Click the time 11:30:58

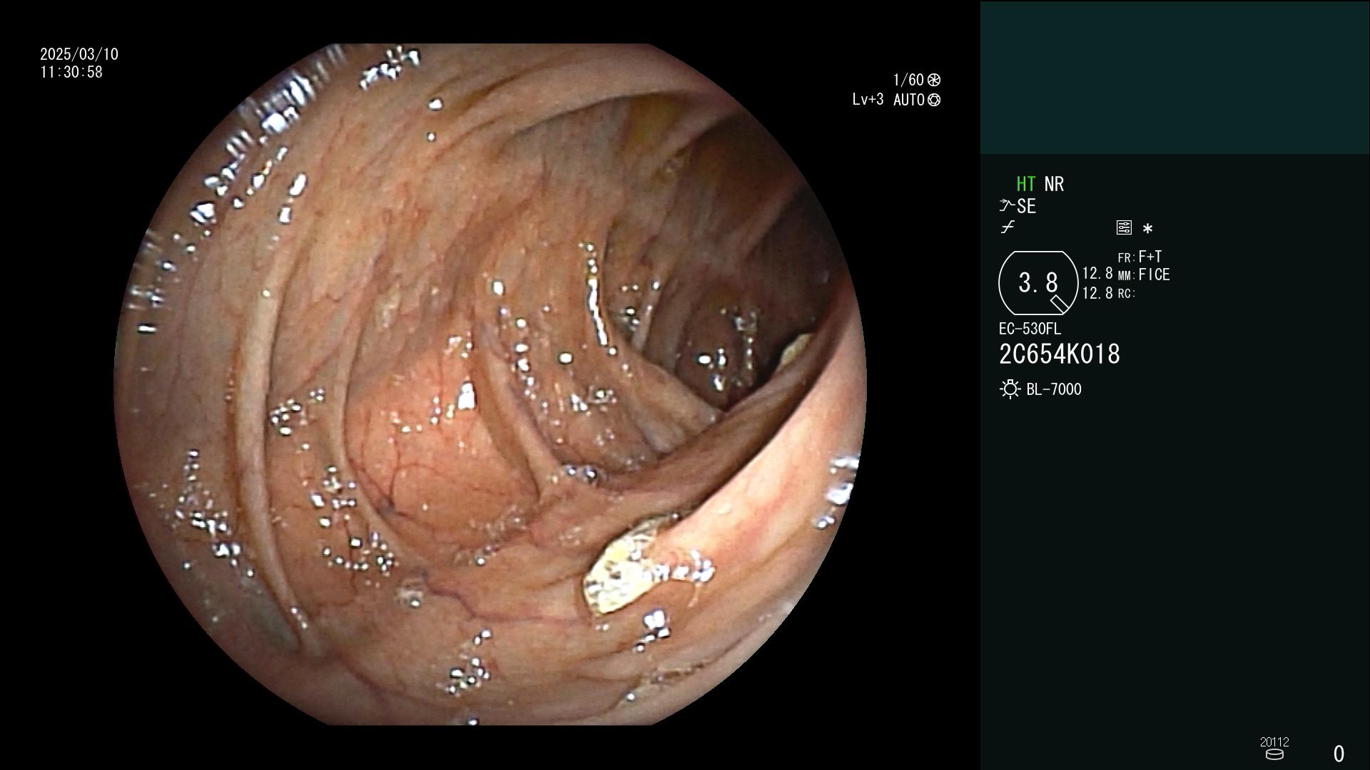tap(71, 72)
